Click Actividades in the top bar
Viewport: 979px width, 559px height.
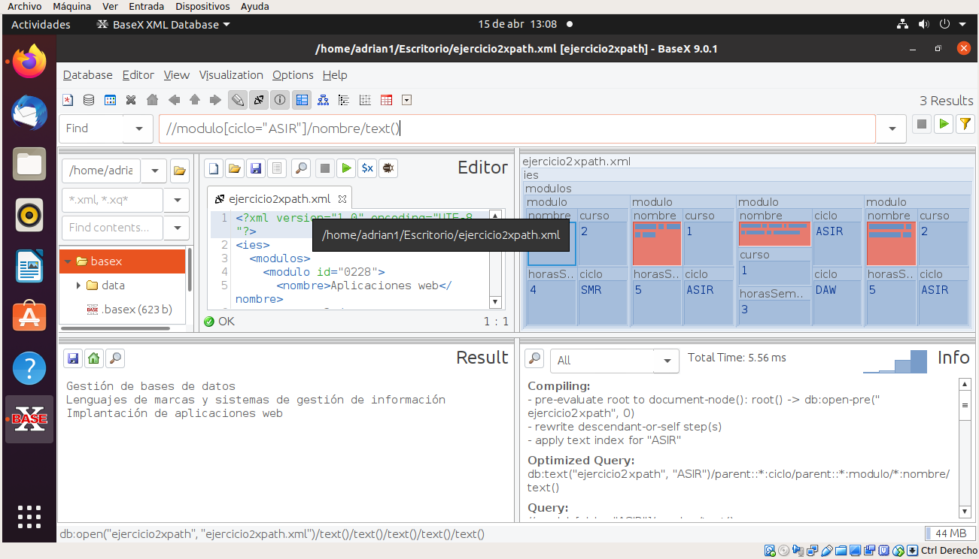(41, 24)
